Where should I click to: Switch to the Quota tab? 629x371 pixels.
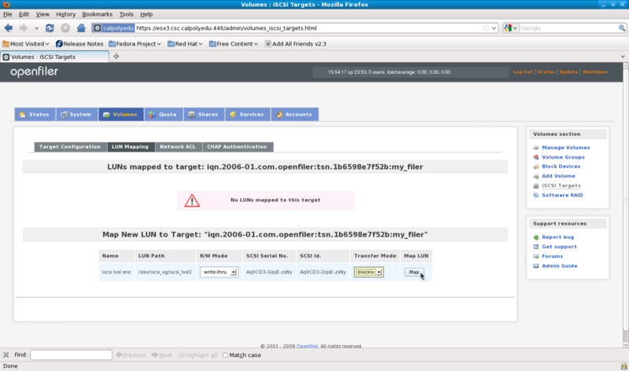(x=164, y=114)
